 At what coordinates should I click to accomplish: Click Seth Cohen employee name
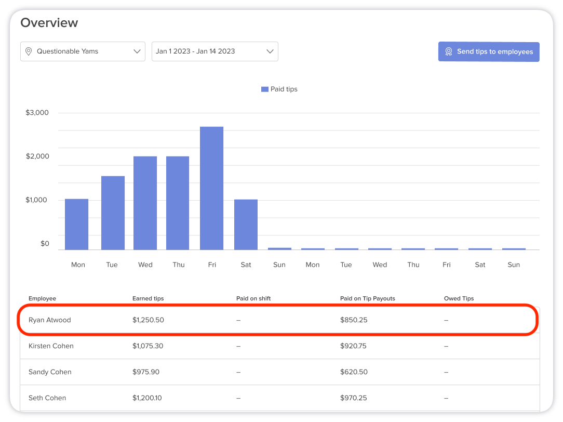[47, 398]
